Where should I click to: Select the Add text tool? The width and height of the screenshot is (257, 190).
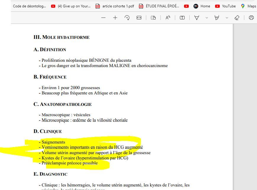(x=182, y=18)
